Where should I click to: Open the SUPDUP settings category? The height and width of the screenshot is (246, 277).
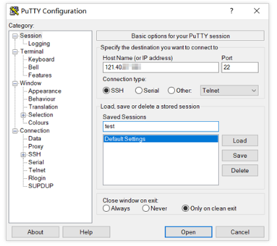click(41, 185)
